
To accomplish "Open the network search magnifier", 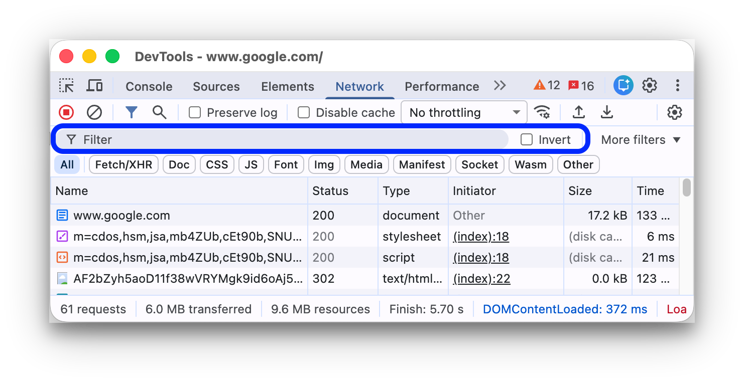I will click(x=160, y=112).
